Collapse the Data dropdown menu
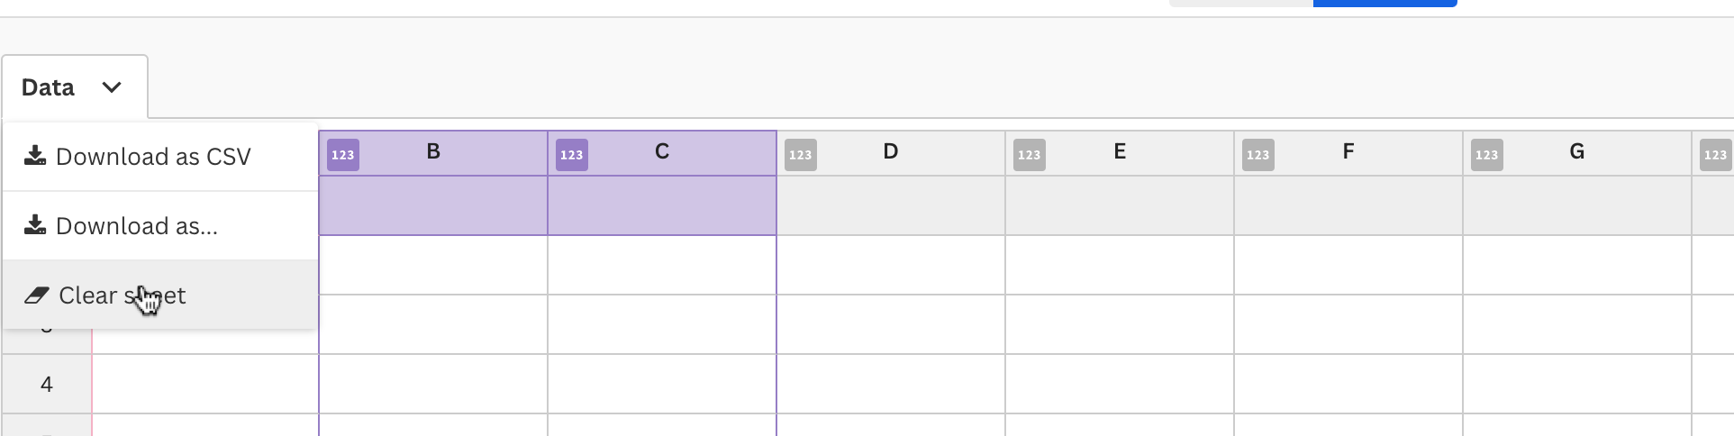This screenshot has width=1734, height=436. 74,87
